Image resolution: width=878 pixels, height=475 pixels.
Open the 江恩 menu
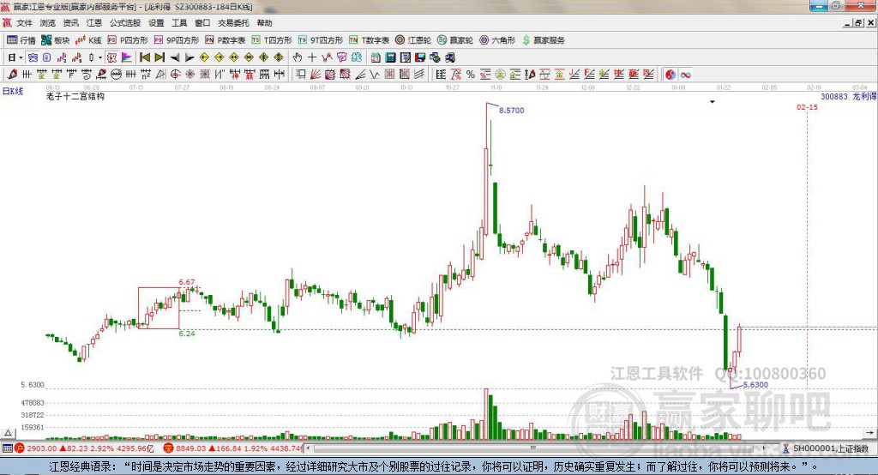point(94,23)
